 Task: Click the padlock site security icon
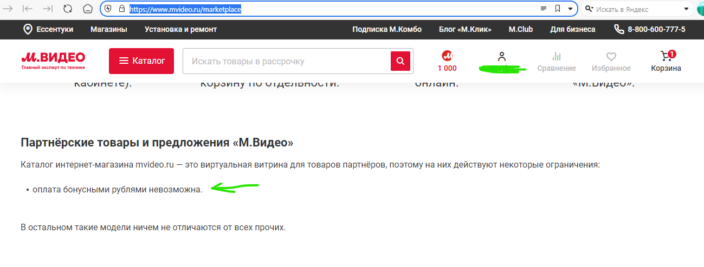(121, 9)
